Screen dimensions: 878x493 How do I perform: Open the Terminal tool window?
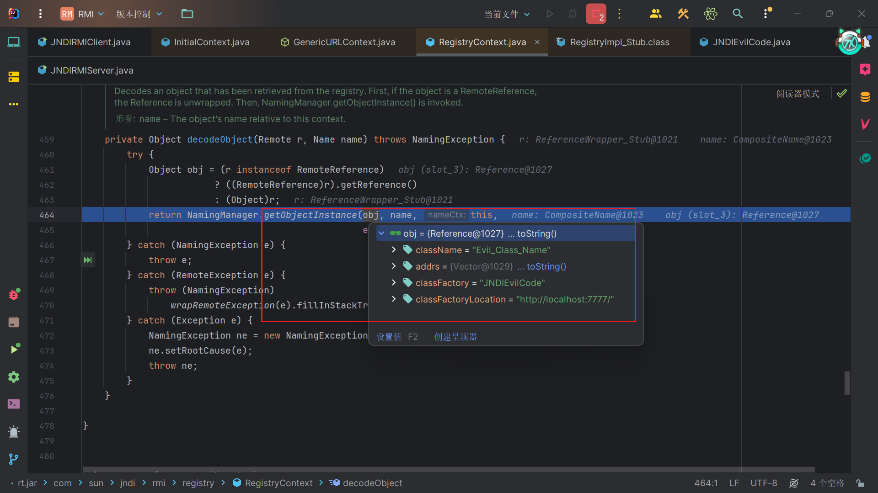14,404
